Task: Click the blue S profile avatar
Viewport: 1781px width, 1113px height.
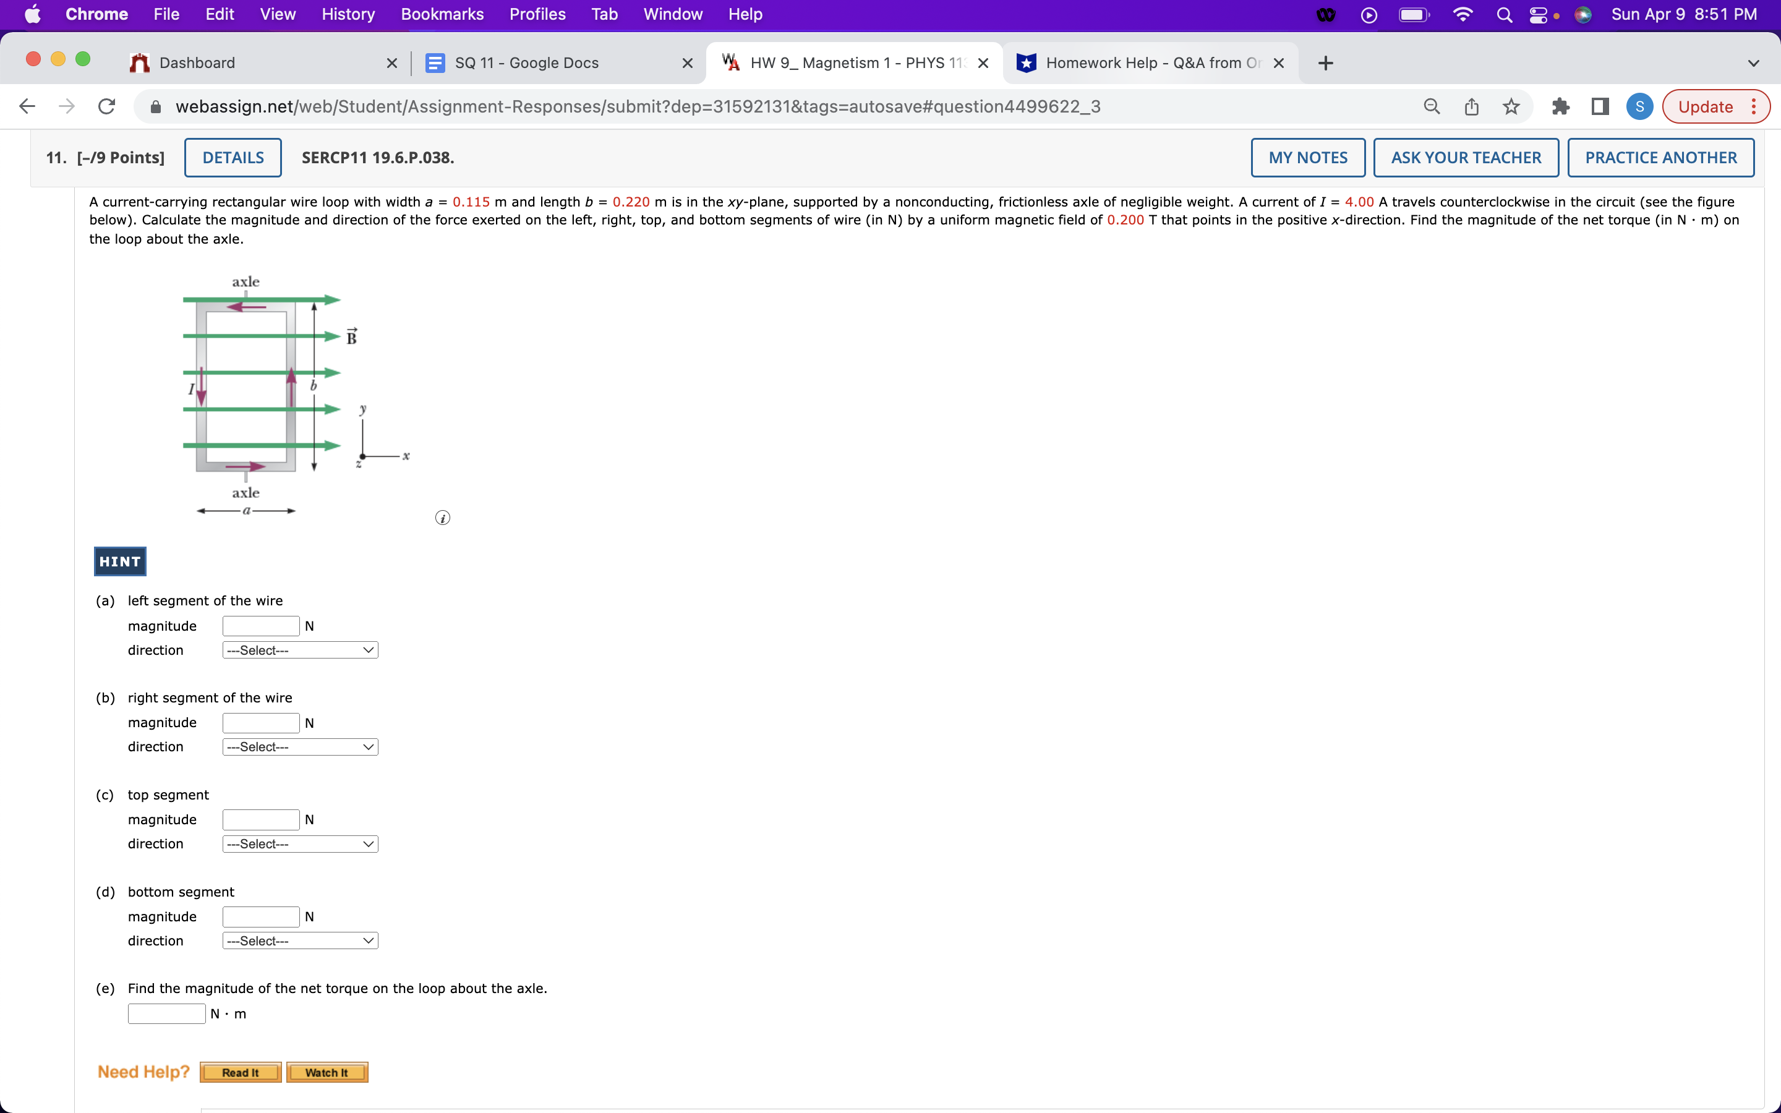Action: click(x=1639, y=106)
